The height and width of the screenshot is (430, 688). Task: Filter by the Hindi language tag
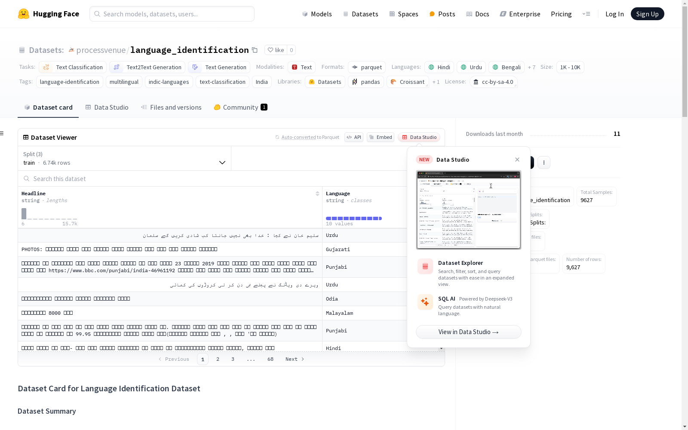(439, 67)
